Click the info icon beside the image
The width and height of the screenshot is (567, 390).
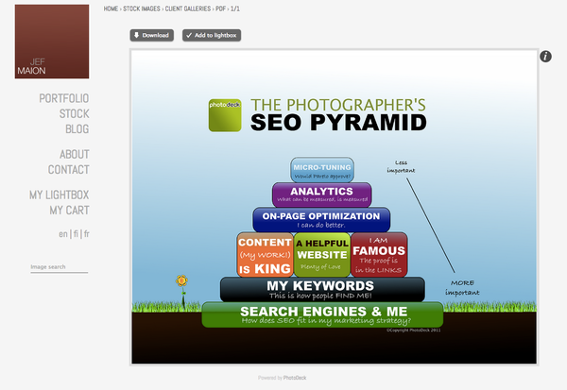pyautogui.click(x=545, y=57)
